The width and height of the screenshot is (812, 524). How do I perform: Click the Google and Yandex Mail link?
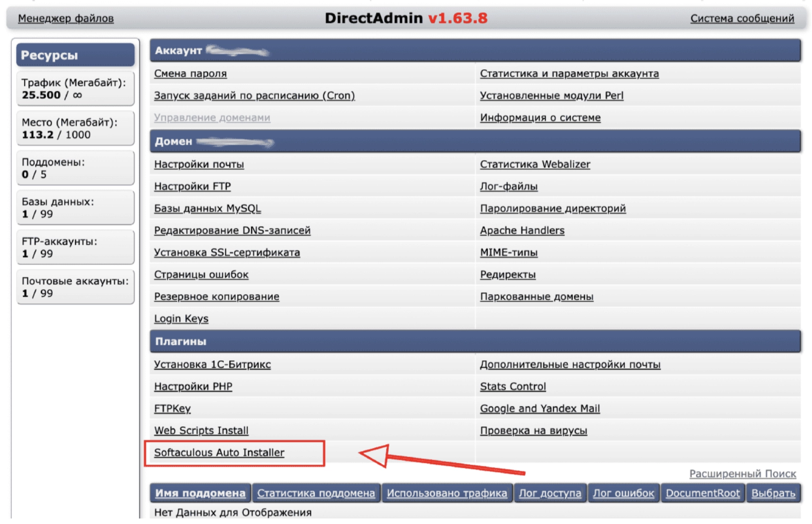[540, 409]
